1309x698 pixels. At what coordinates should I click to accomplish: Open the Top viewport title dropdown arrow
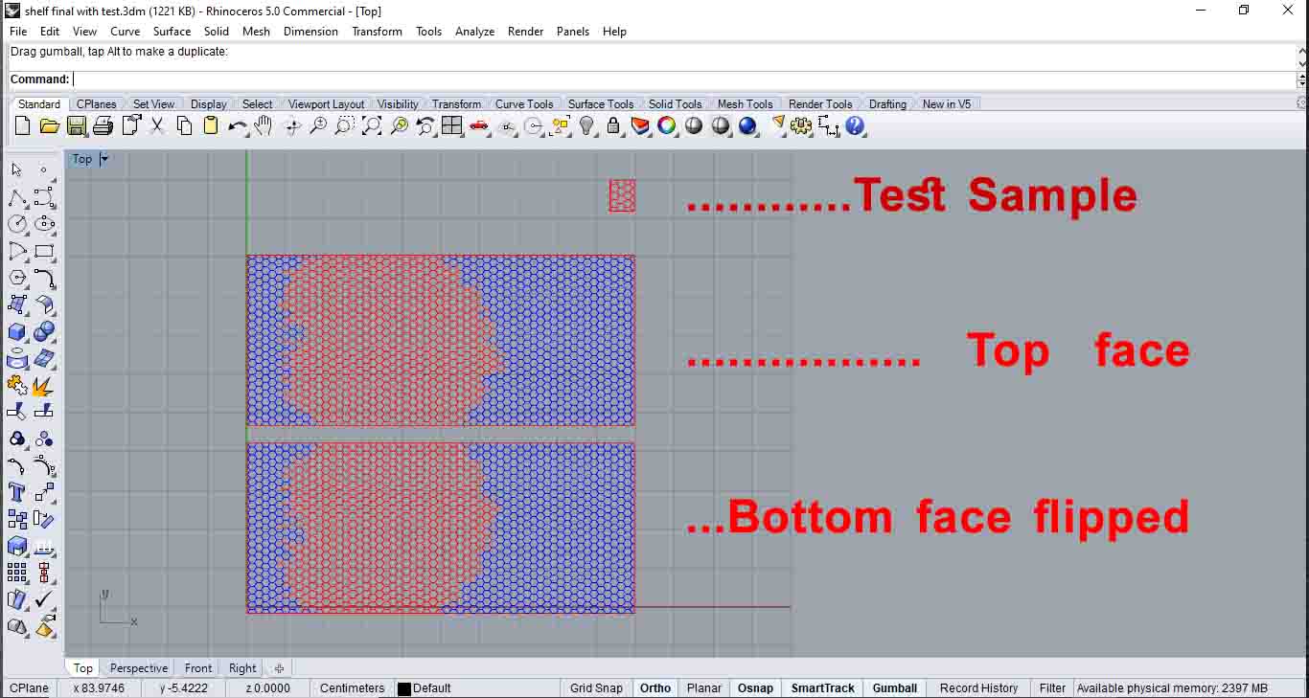coord(104,159)
